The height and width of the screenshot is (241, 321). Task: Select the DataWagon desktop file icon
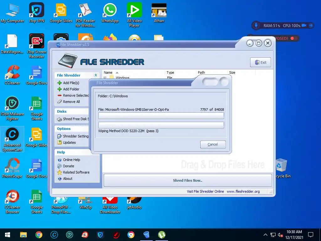(x=12, y=44)
